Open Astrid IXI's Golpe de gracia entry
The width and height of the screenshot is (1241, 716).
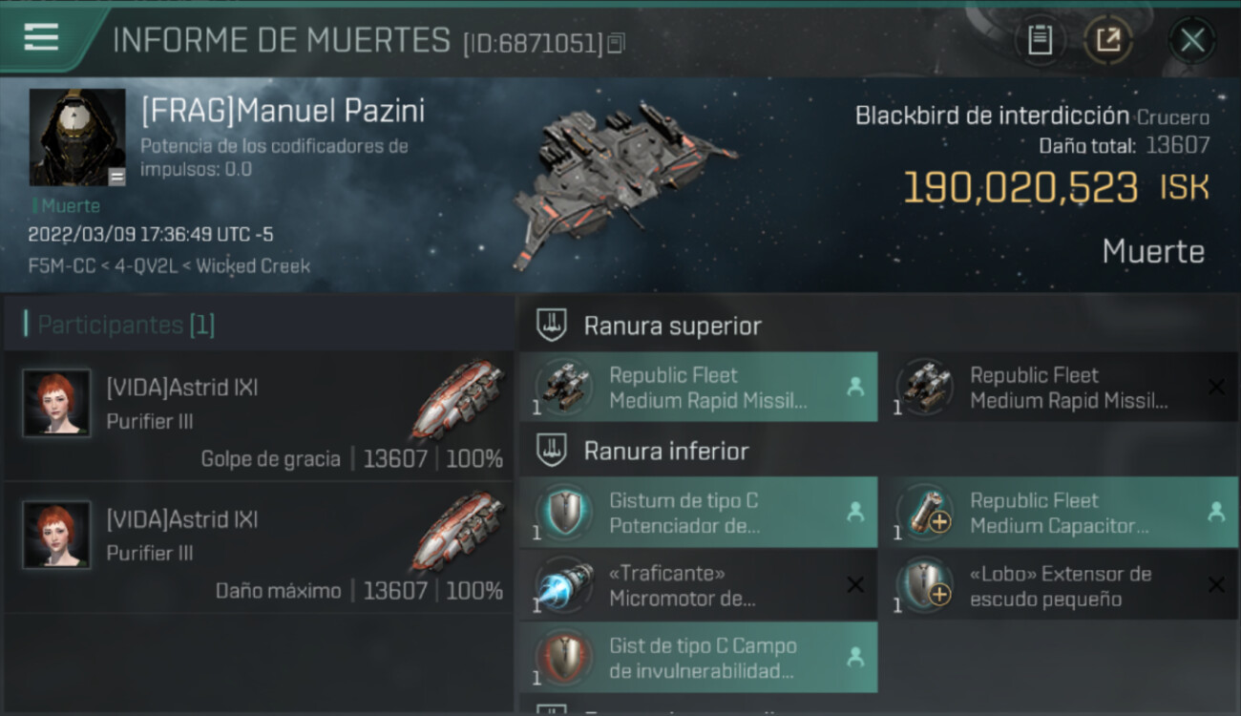pyautogui.click(x=259, y=416)
